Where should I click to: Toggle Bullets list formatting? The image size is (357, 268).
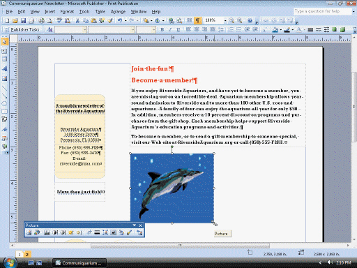point(238,29)
